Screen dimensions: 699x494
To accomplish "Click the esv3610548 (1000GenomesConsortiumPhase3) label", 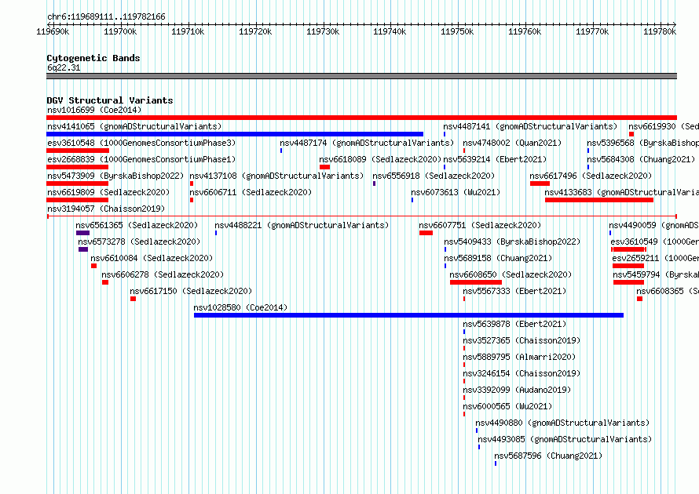I will click(x=141, y=143).
